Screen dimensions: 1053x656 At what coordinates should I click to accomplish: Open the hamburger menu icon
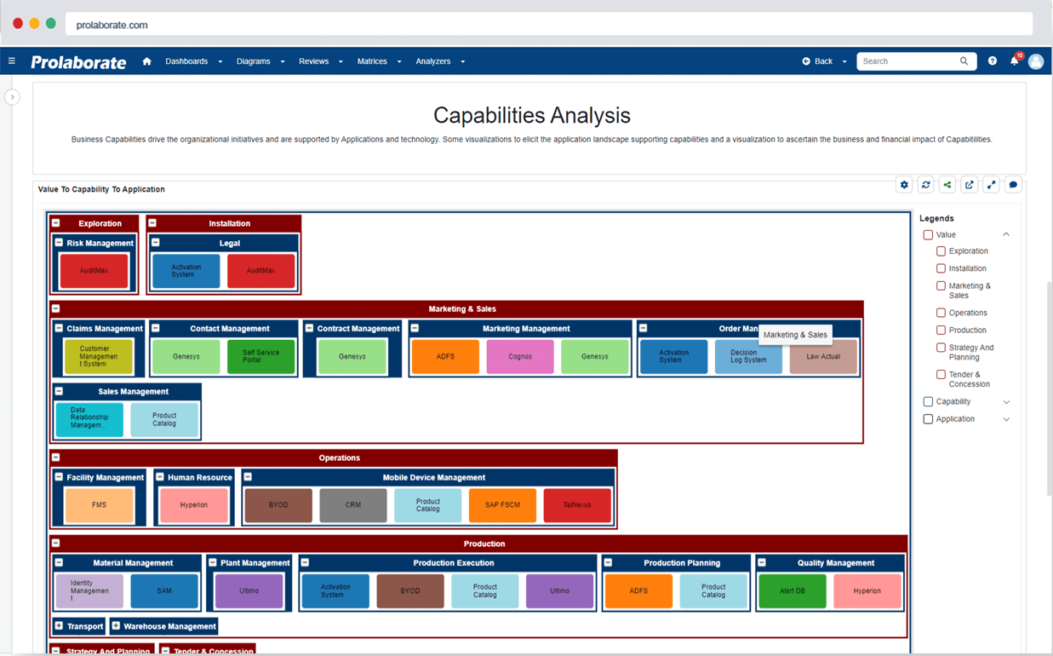click(x=12, y=61)
